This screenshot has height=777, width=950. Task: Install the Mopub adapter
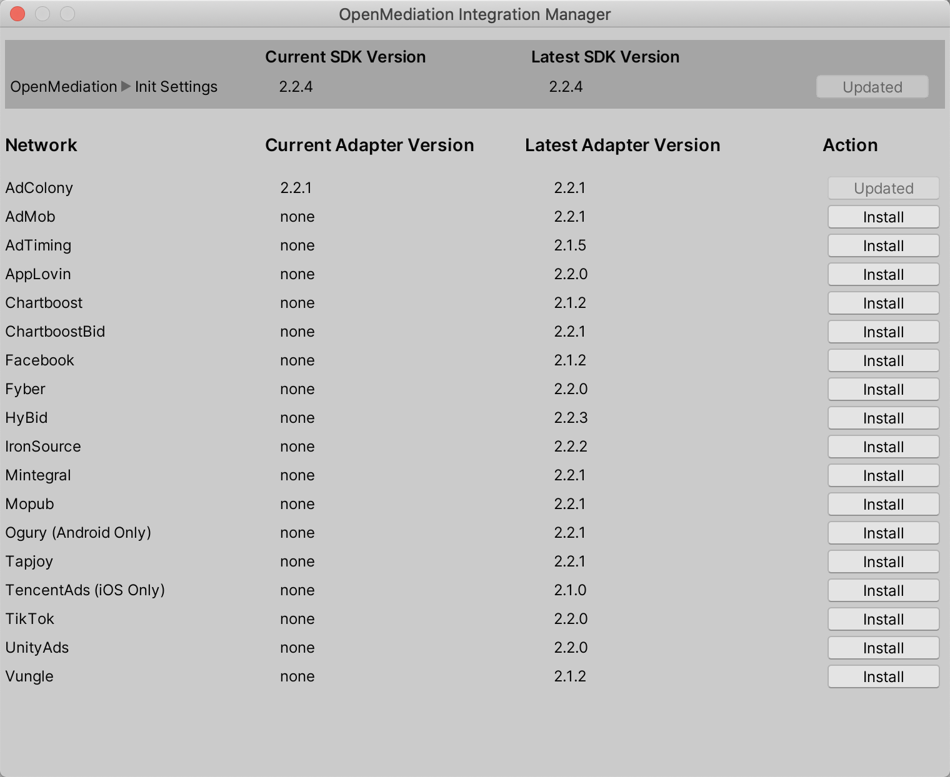[883, 504]
